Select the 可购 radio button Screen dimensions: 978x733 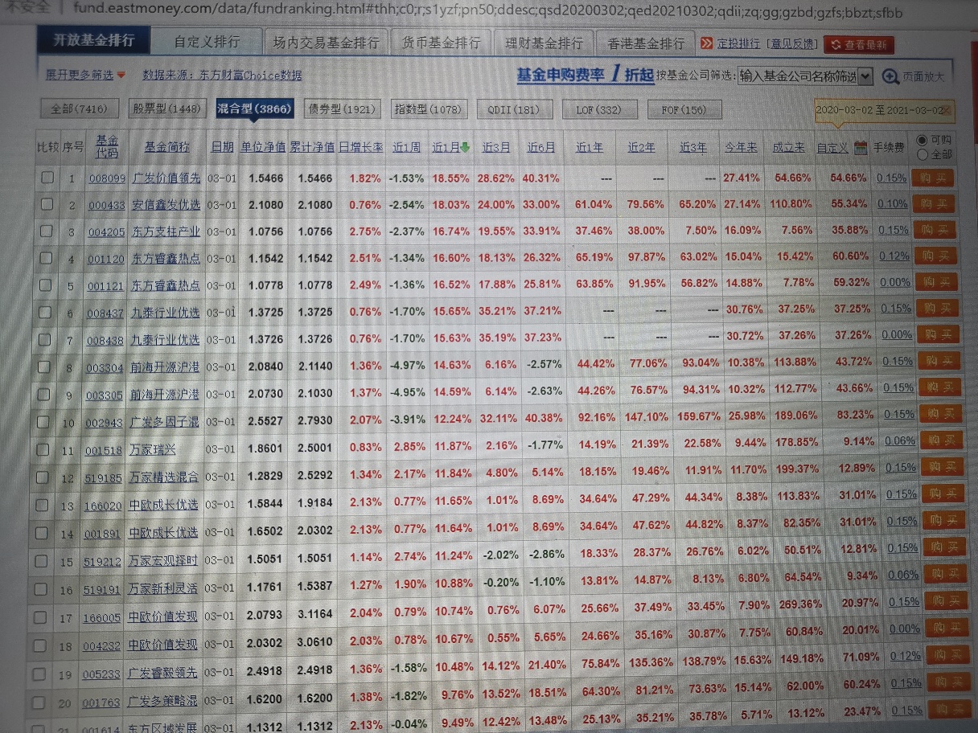[x=922, y=140]
